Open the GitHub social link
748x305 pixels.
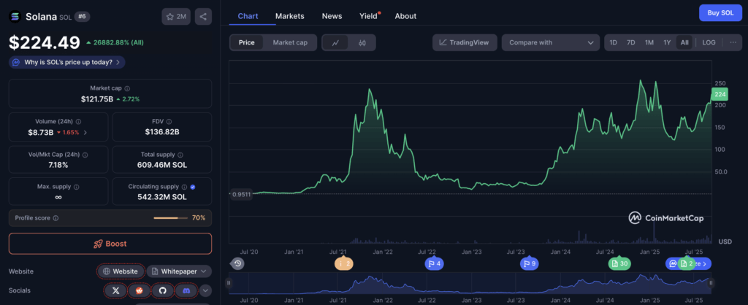click(x=163, y=290)
